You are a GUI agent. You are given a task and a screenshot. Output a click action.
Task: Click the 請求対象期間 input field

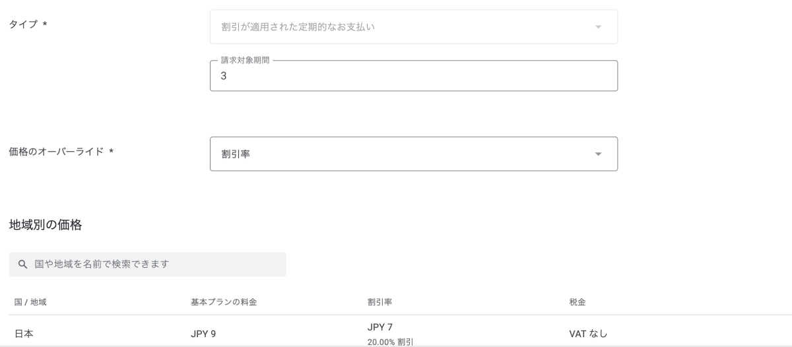(414, 76)
